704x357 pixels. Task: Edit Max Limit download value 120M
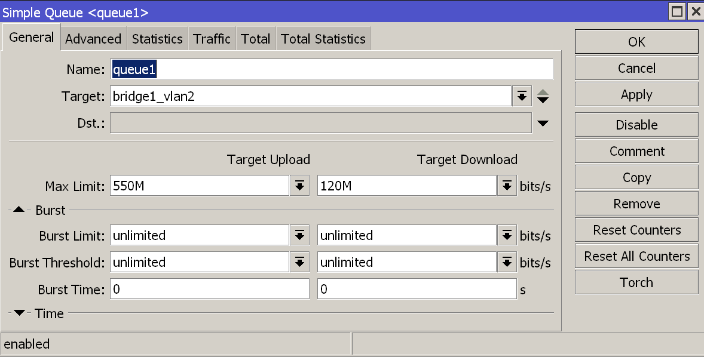[407, 185]
